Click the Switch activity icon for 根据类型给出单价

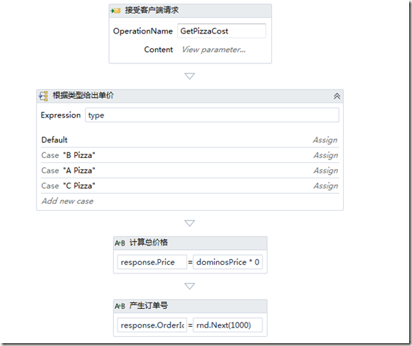43,96
